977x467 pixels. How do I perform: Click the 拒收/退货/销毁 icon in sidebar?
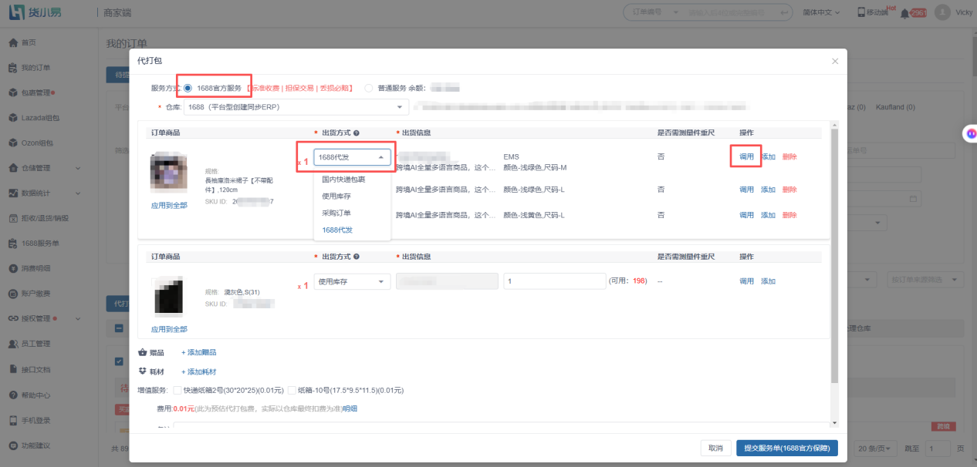coord(13,218)
